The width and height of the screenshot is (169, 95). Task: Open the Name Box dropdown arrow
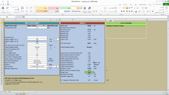(x=15, y=17)
